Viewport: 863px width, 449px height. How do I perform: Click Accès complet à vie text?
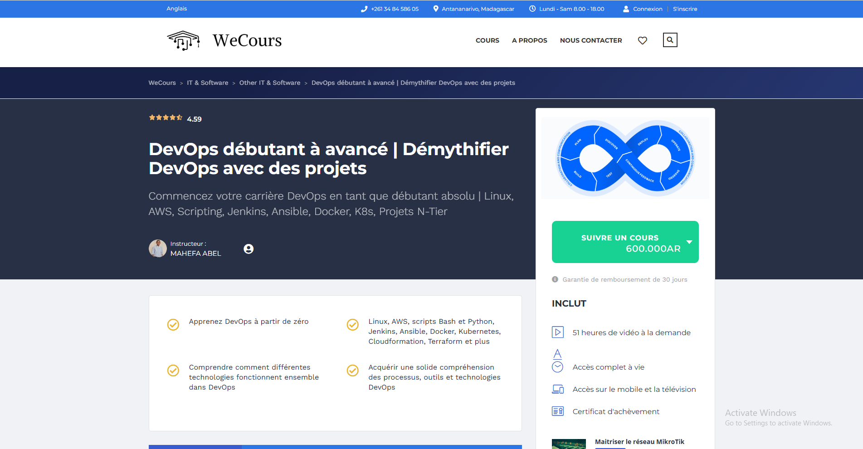(608, 367)
